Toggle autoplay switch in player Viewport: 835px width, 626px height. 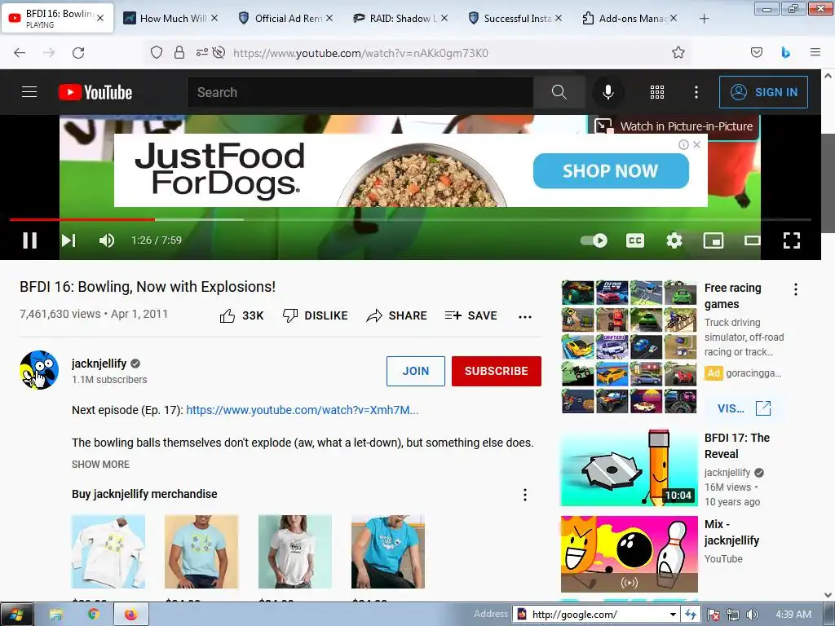point(594,240)
